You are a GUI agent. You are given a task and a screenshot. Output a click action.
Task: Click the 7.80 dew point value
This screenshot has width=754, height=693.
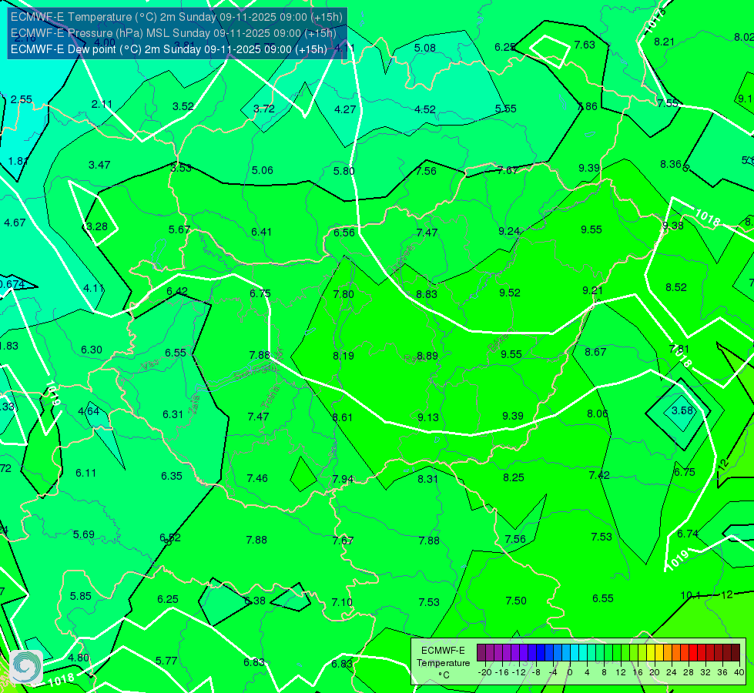coord(343,294)
